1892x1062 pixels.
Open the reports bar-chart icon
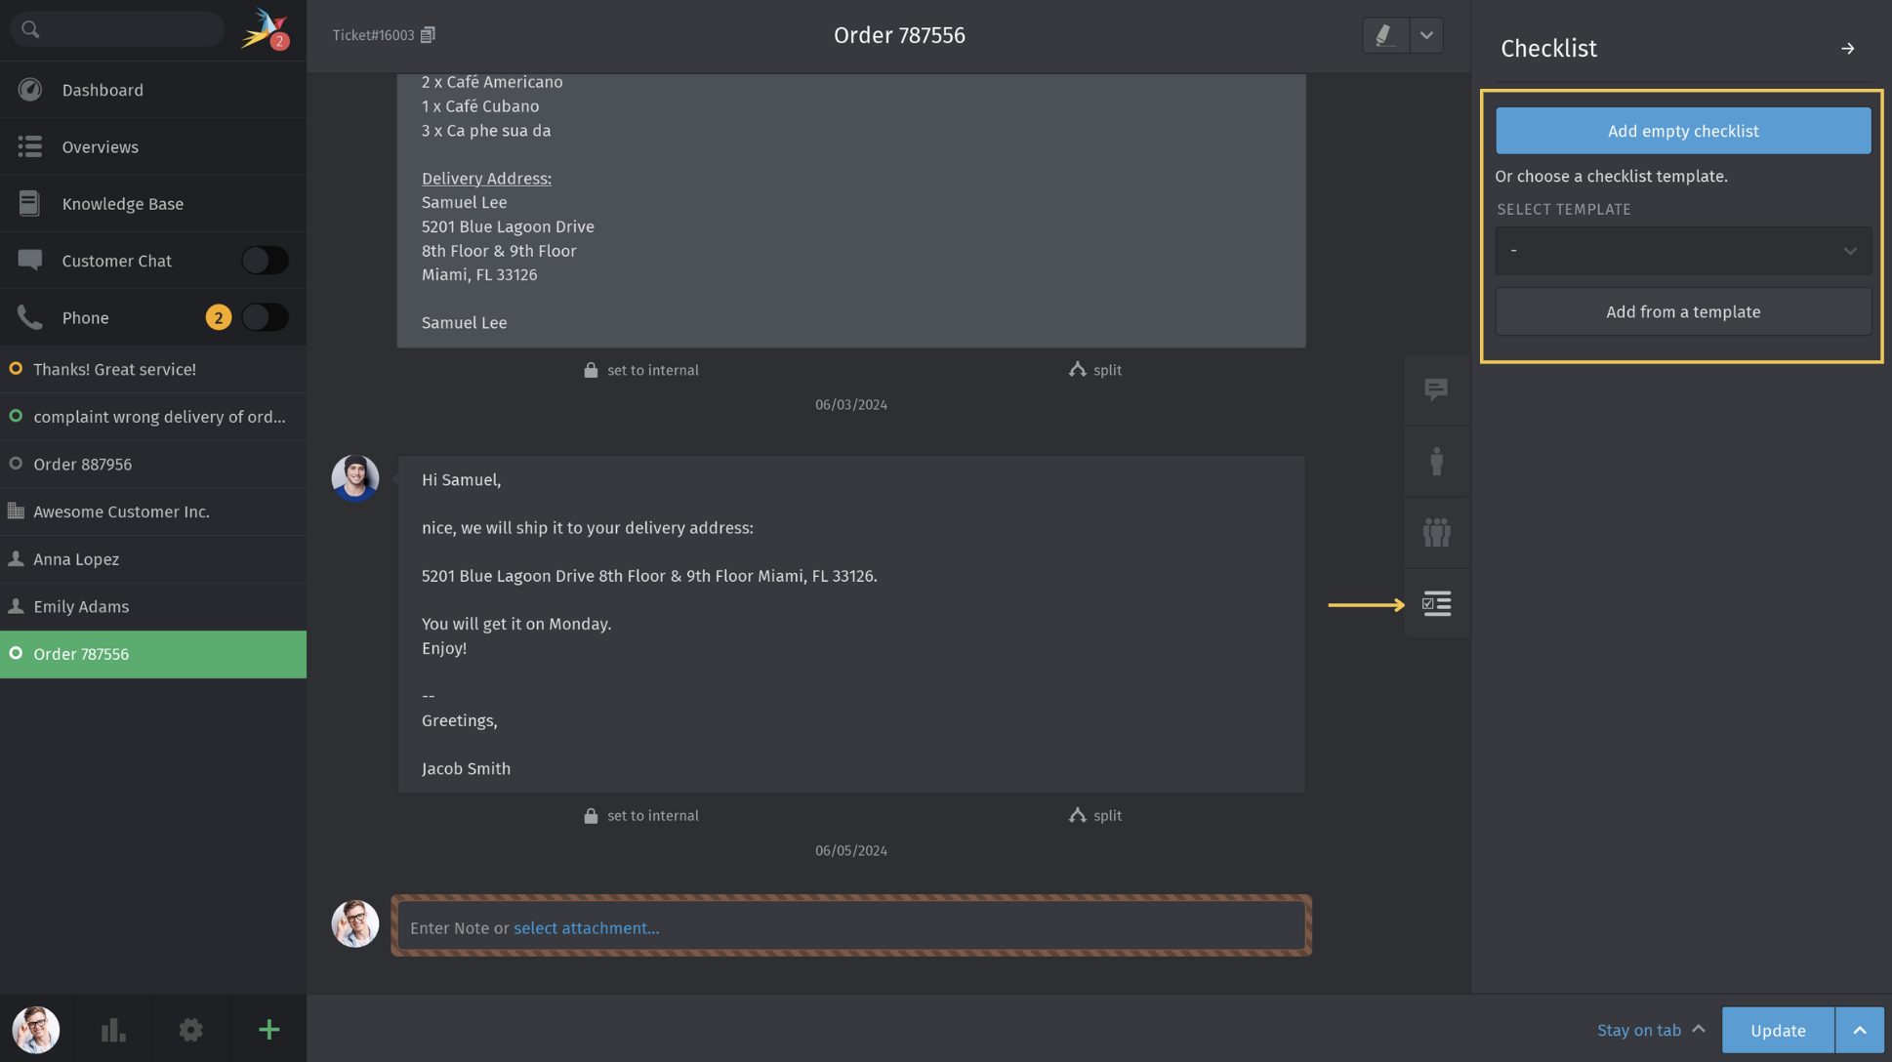pyautogui.click(x=113, y=1029)
